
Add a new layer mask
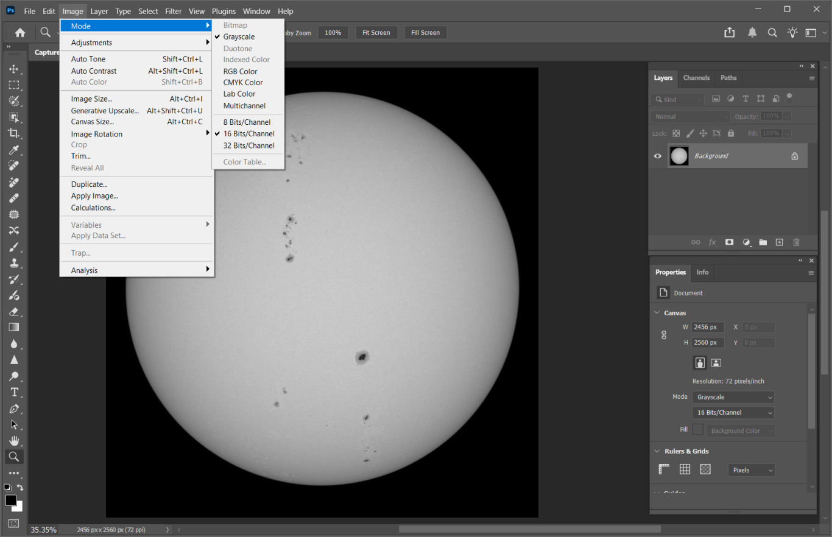point(729,242)
